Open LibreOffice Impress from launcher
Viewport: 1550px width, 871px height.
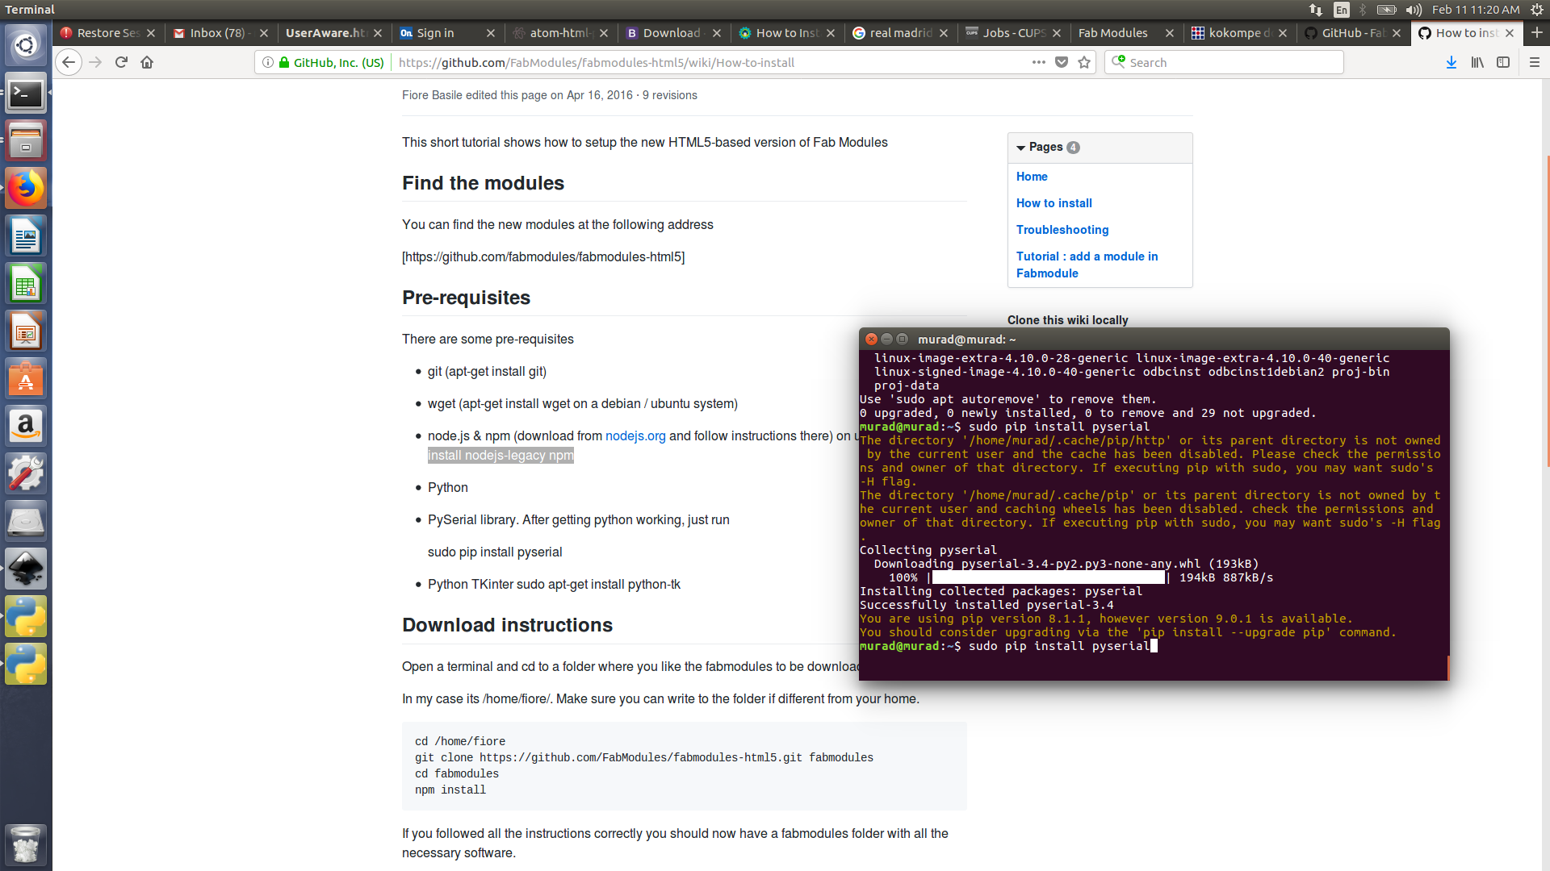click(26, 331)
